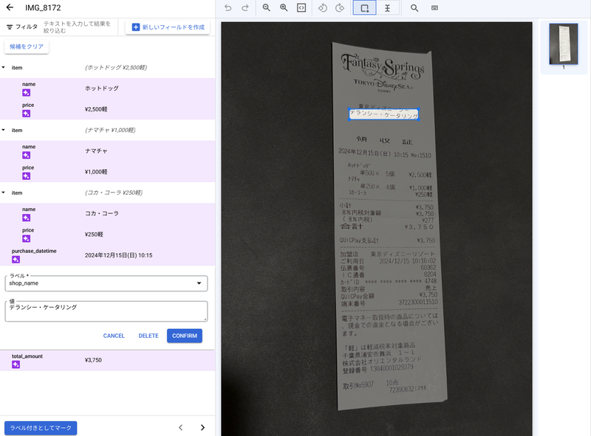Select the page 1 receipt thumbnail
This screenshot has width=591, height=436.
564,44
